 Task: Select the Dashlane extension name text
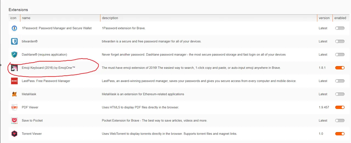coord(44,55)
